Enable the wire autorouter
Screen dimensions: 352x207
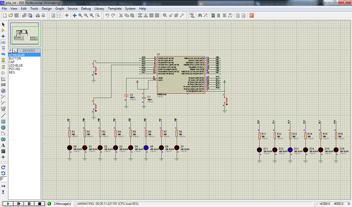(192, 15)
